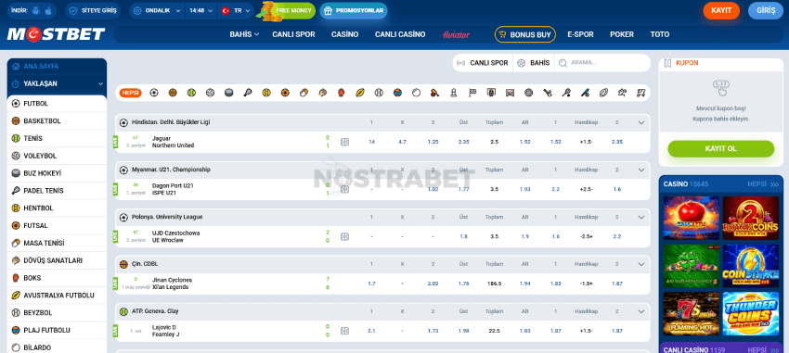Open VOLEYBOL in the left sidebar
The height and width of the screenshot is (353, 789).
pyautogui.click(x=57, y=156)
